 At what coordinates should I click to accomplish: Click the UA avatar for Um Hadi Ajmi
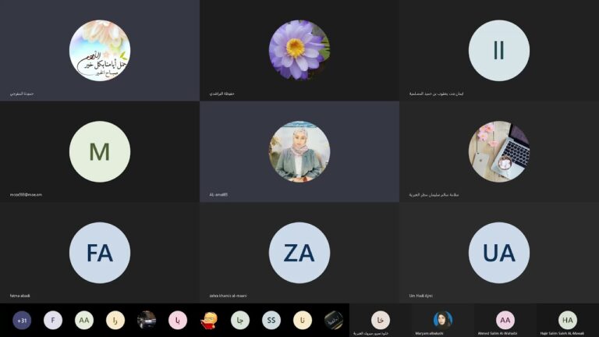tap(499, 253)
